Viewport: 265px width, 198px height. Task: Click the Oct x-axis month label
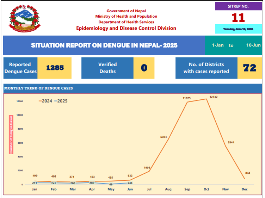(x=206, y=189)
